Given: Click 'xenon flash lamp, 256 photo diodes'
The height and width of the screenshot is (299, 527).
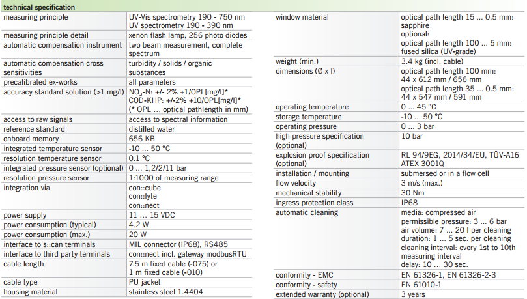Looking at the screenshot, I should coord(188,35).
